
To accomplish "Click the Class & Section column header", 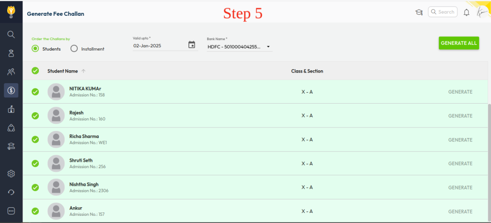I will (x=307, y=71).
